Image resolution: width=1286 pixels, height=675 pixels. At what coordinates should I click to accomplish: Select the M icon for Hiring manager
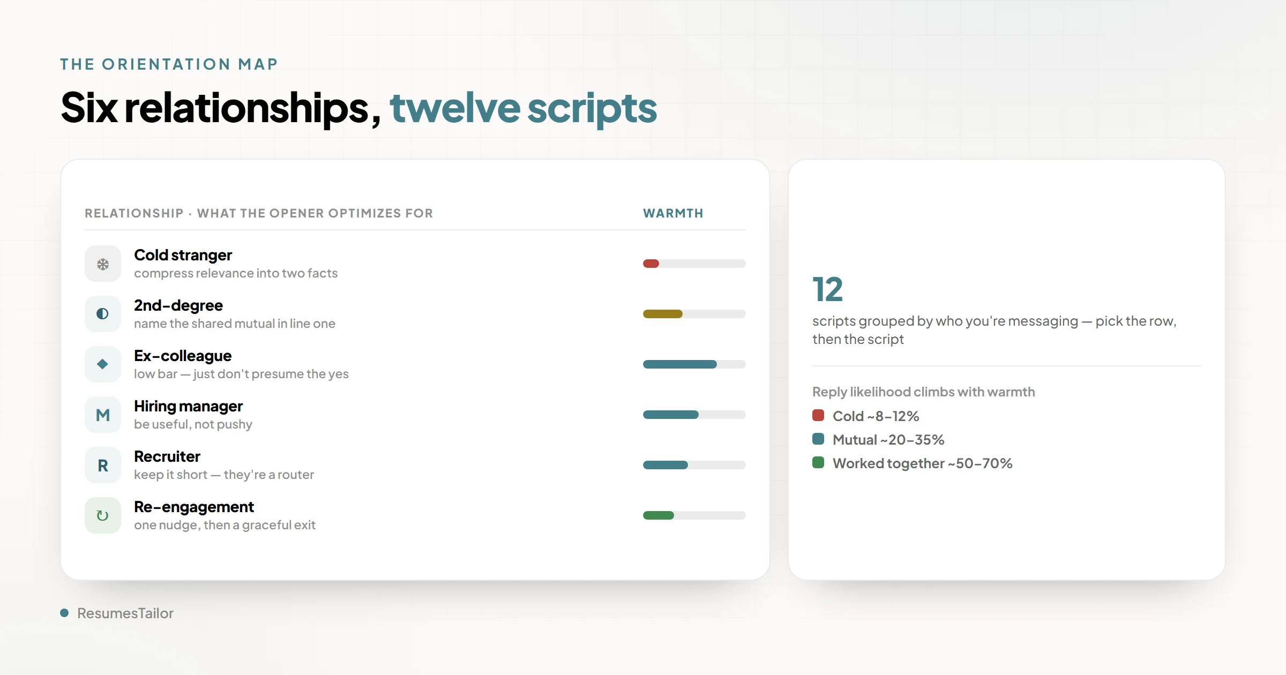pyautogui.click(x=103, y=415)
